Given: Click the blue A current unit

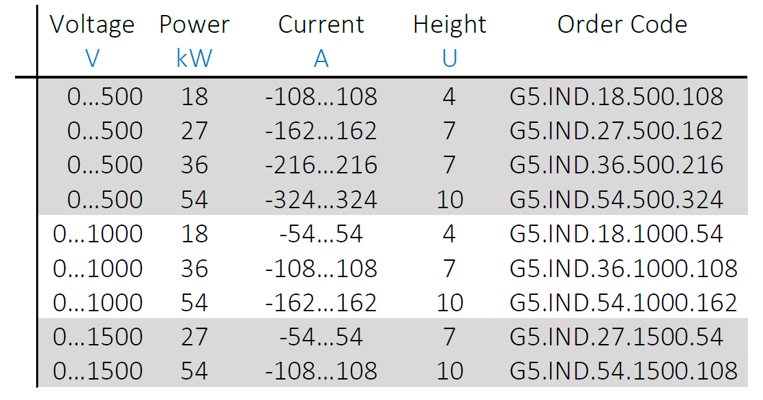Looking at the screenshot, I should 321,59.
